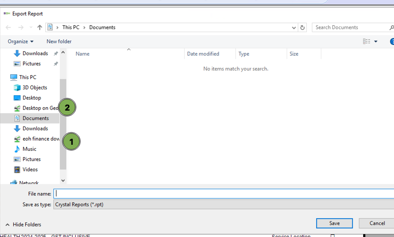Collapse the pane with Hide Folders
The width and height of the screenshot is (394, 237).
pyautogui.click(x=23, y=224)
